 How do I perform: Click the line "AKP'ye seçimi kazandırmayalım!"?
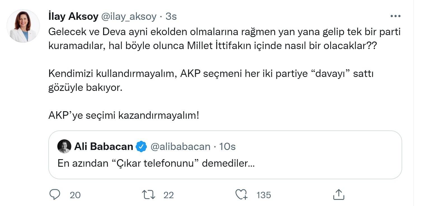tap(124, 115)
